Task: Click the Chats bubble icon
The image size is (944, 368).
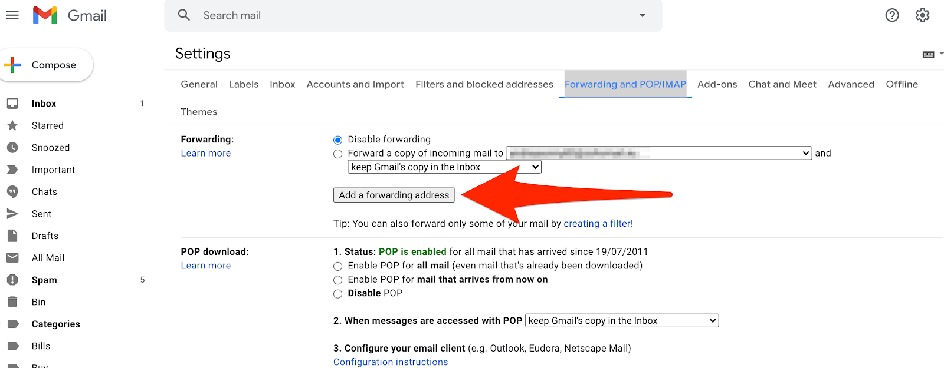Action: [x=12, y=192]
